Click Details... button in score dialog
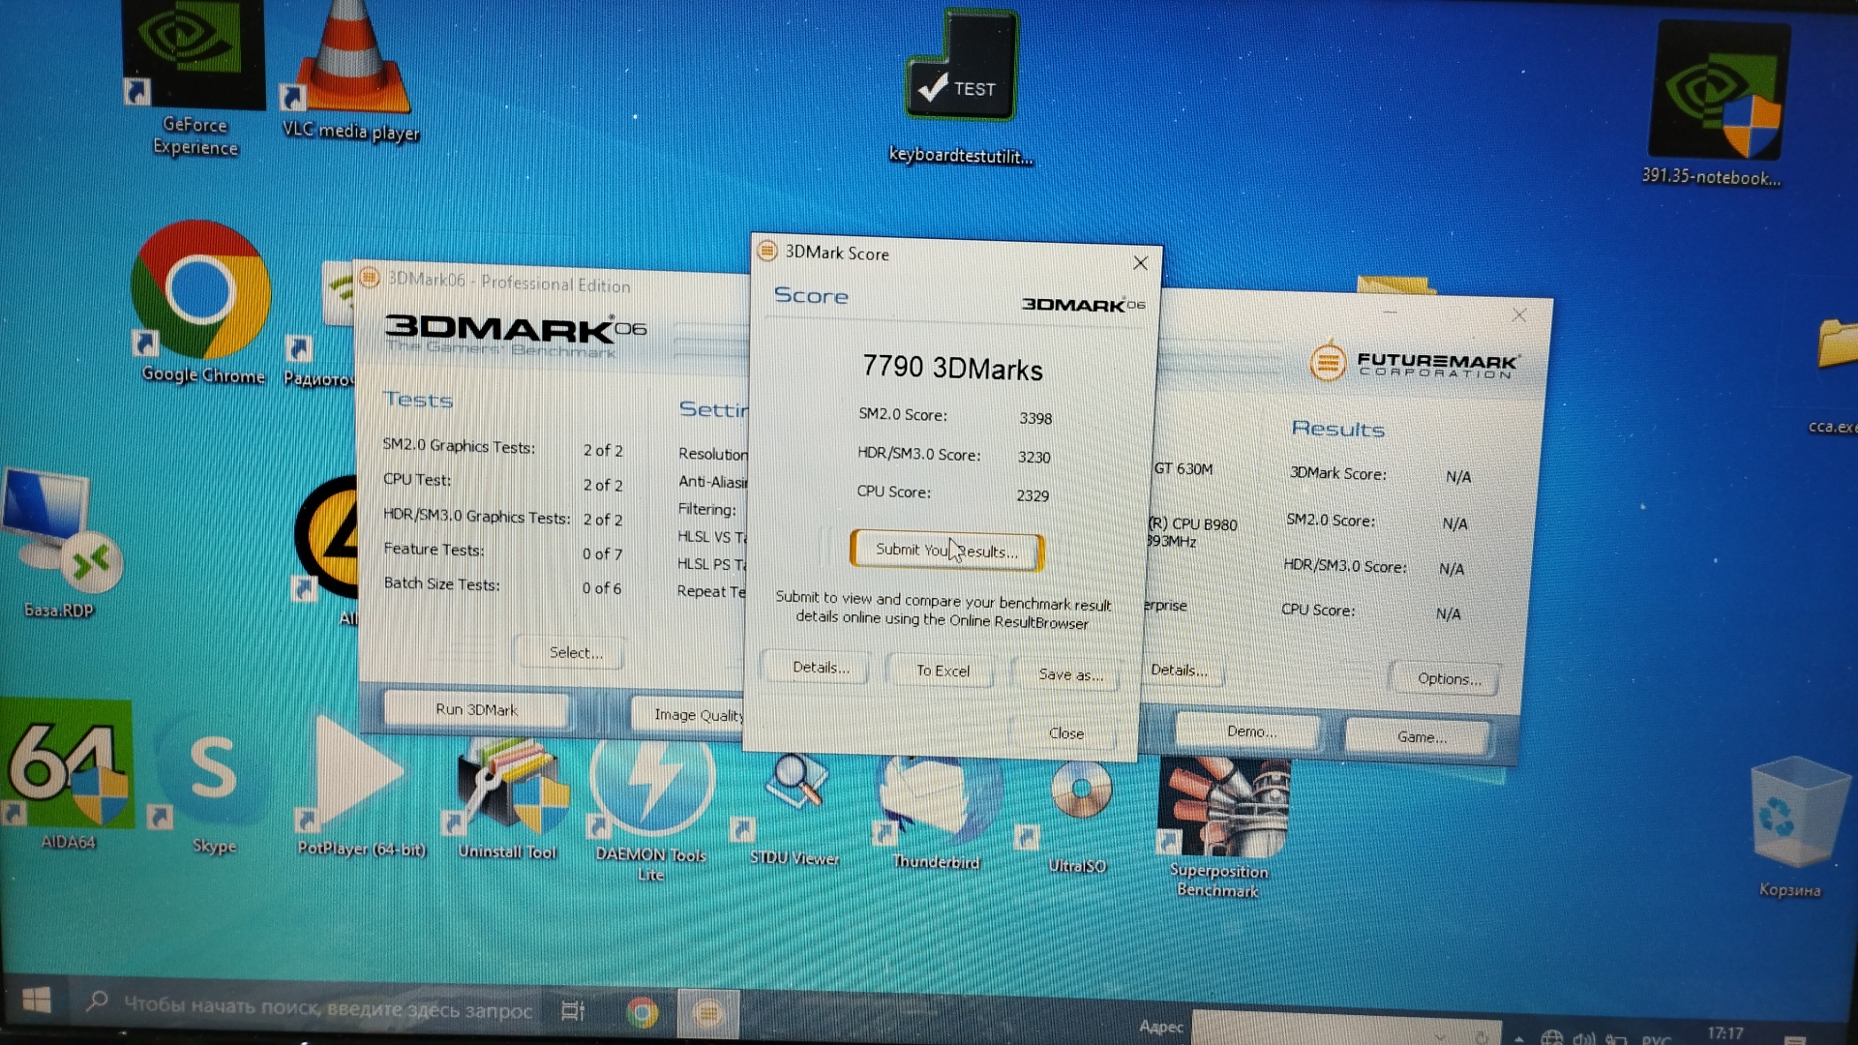This screenshot has height=1045, width=1858. coord(821,668)
